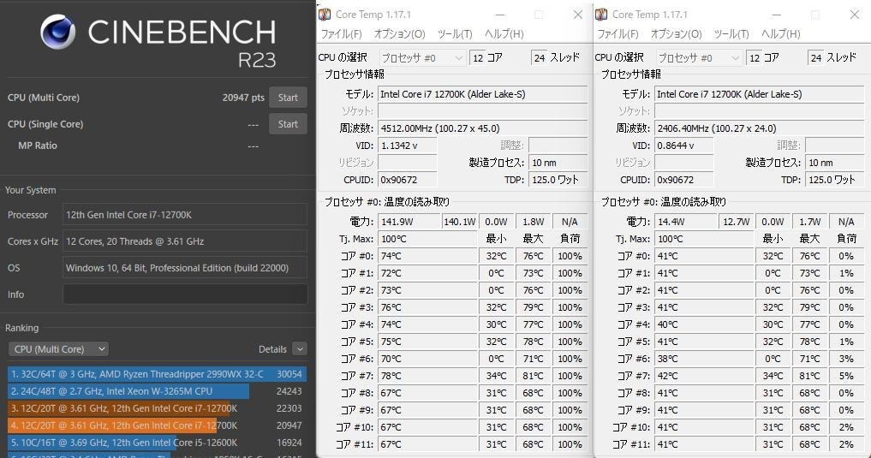Click the model field in right Core Temp window
Image resolution: width=871 pixels, height=458 pixels.
click(x=760, y=94)
